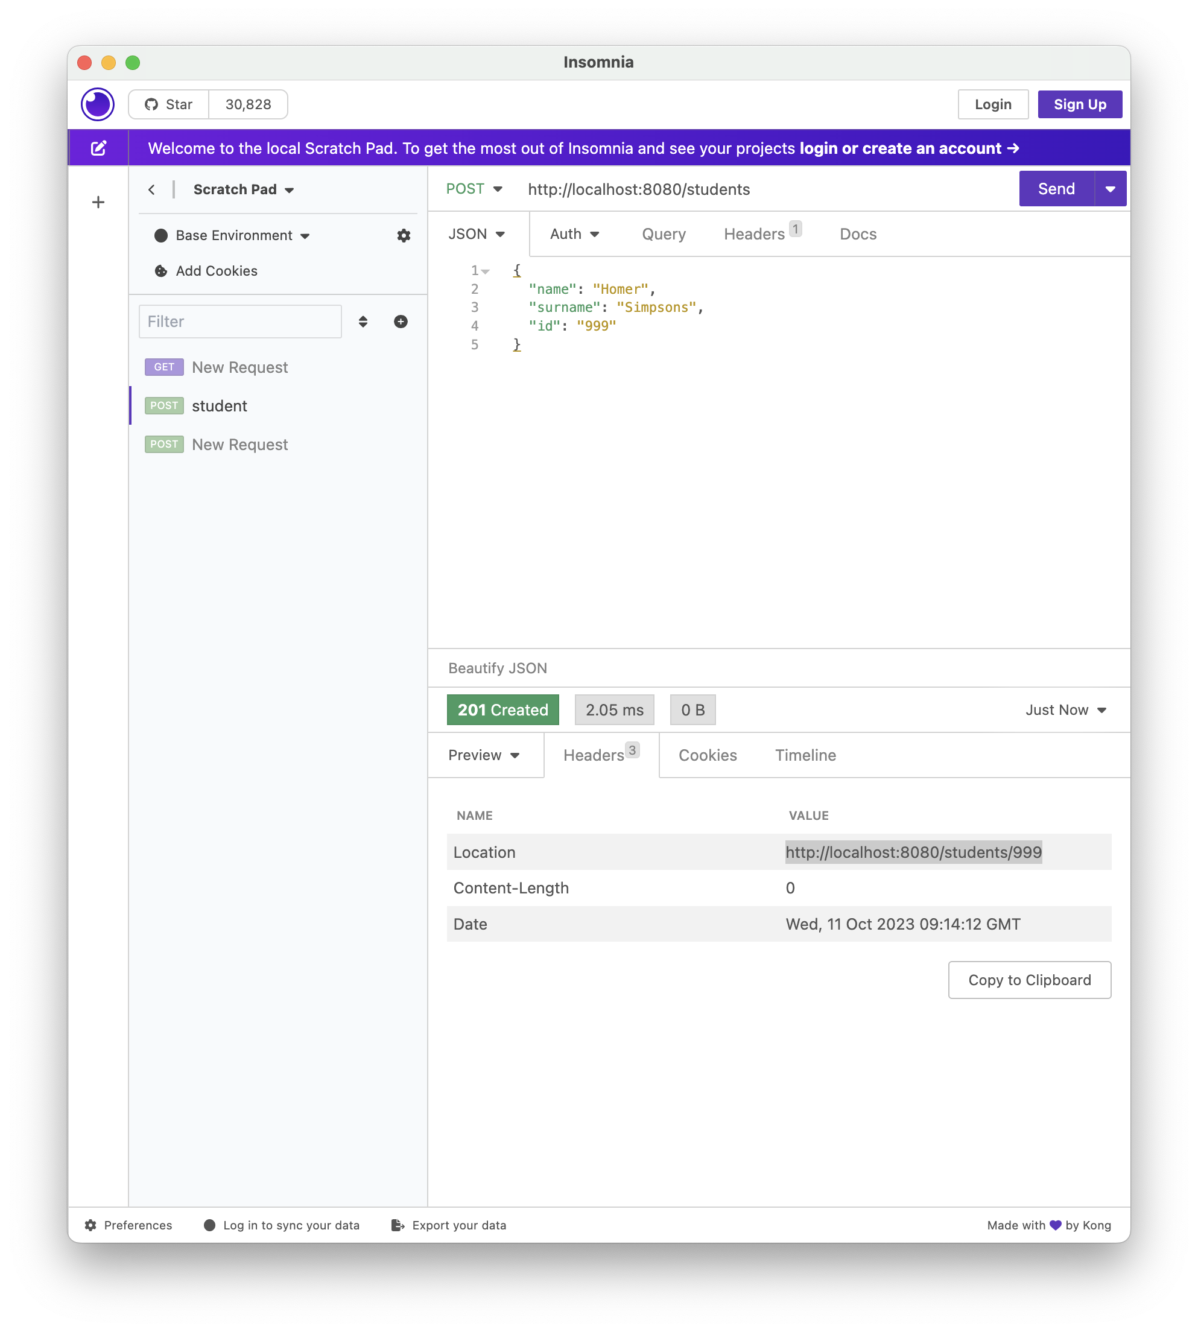This screenshot has width=1198, height=1332.
Task: Click the Content-Length header name
Action: [x=511, y=888]
